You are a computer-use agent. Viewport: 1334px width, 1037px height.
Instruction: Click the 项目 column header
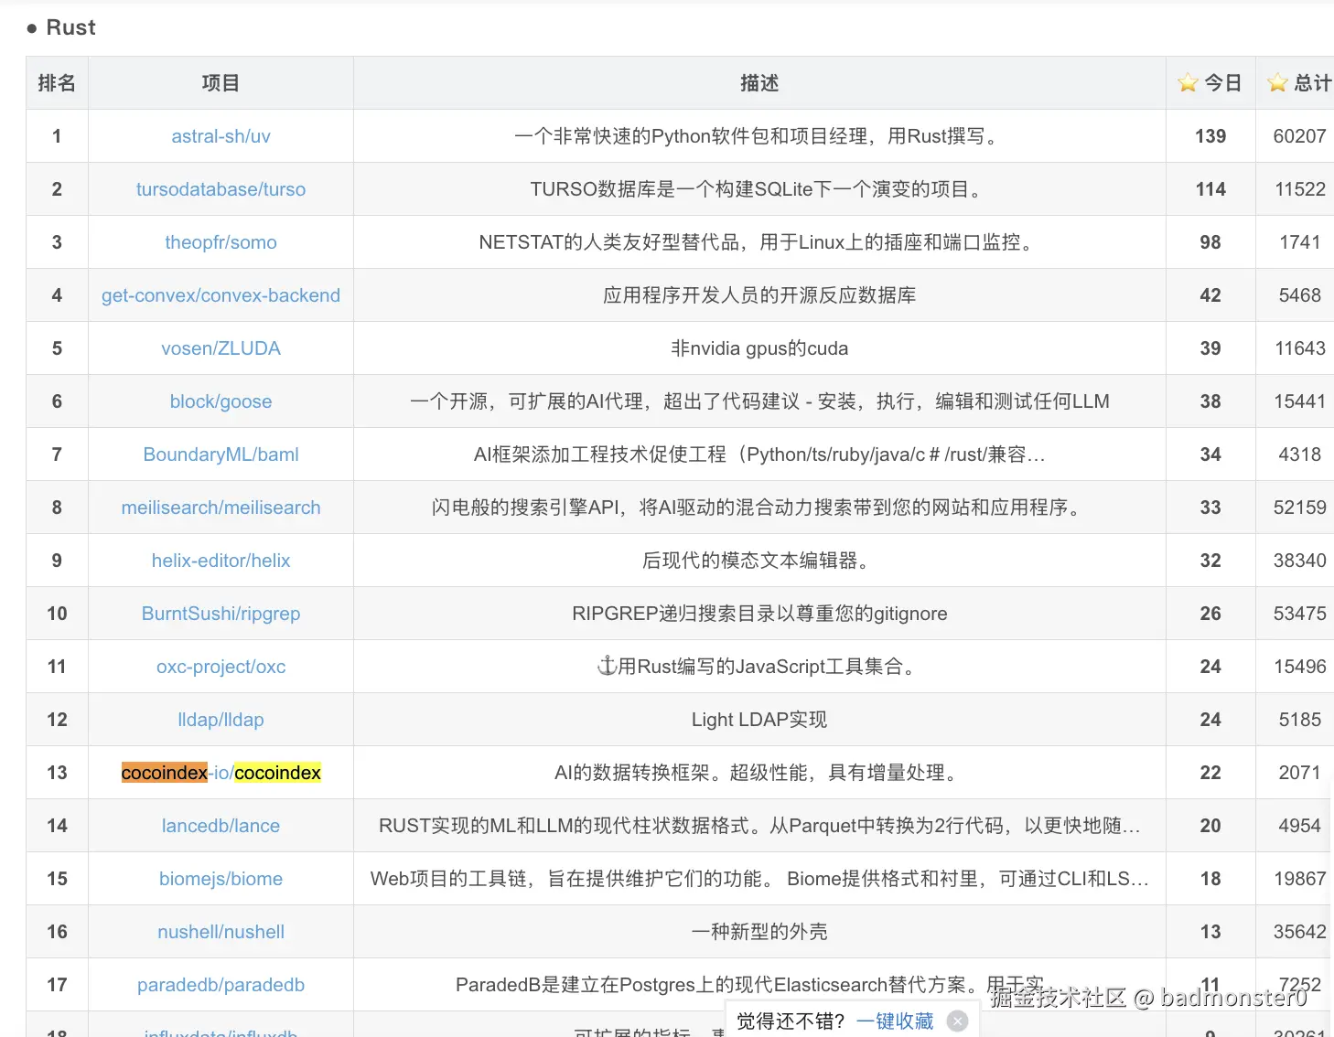(221, 81)
